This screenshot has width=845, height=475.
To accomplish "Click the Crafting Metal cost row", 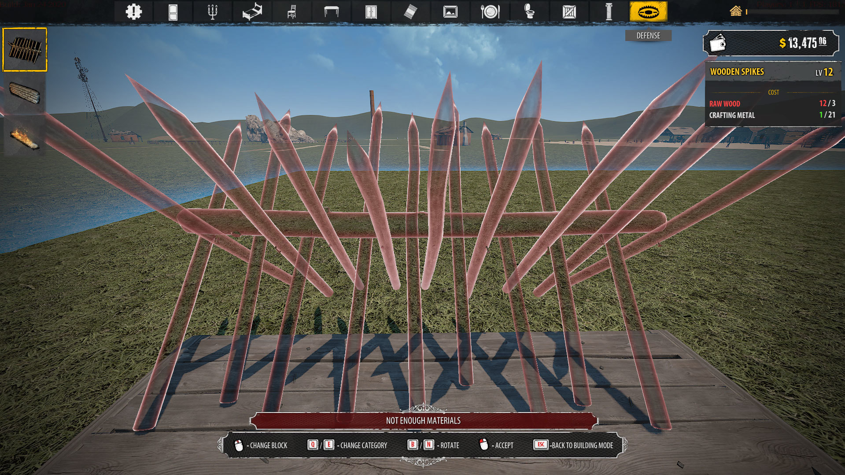I will (x=772, y=115).
